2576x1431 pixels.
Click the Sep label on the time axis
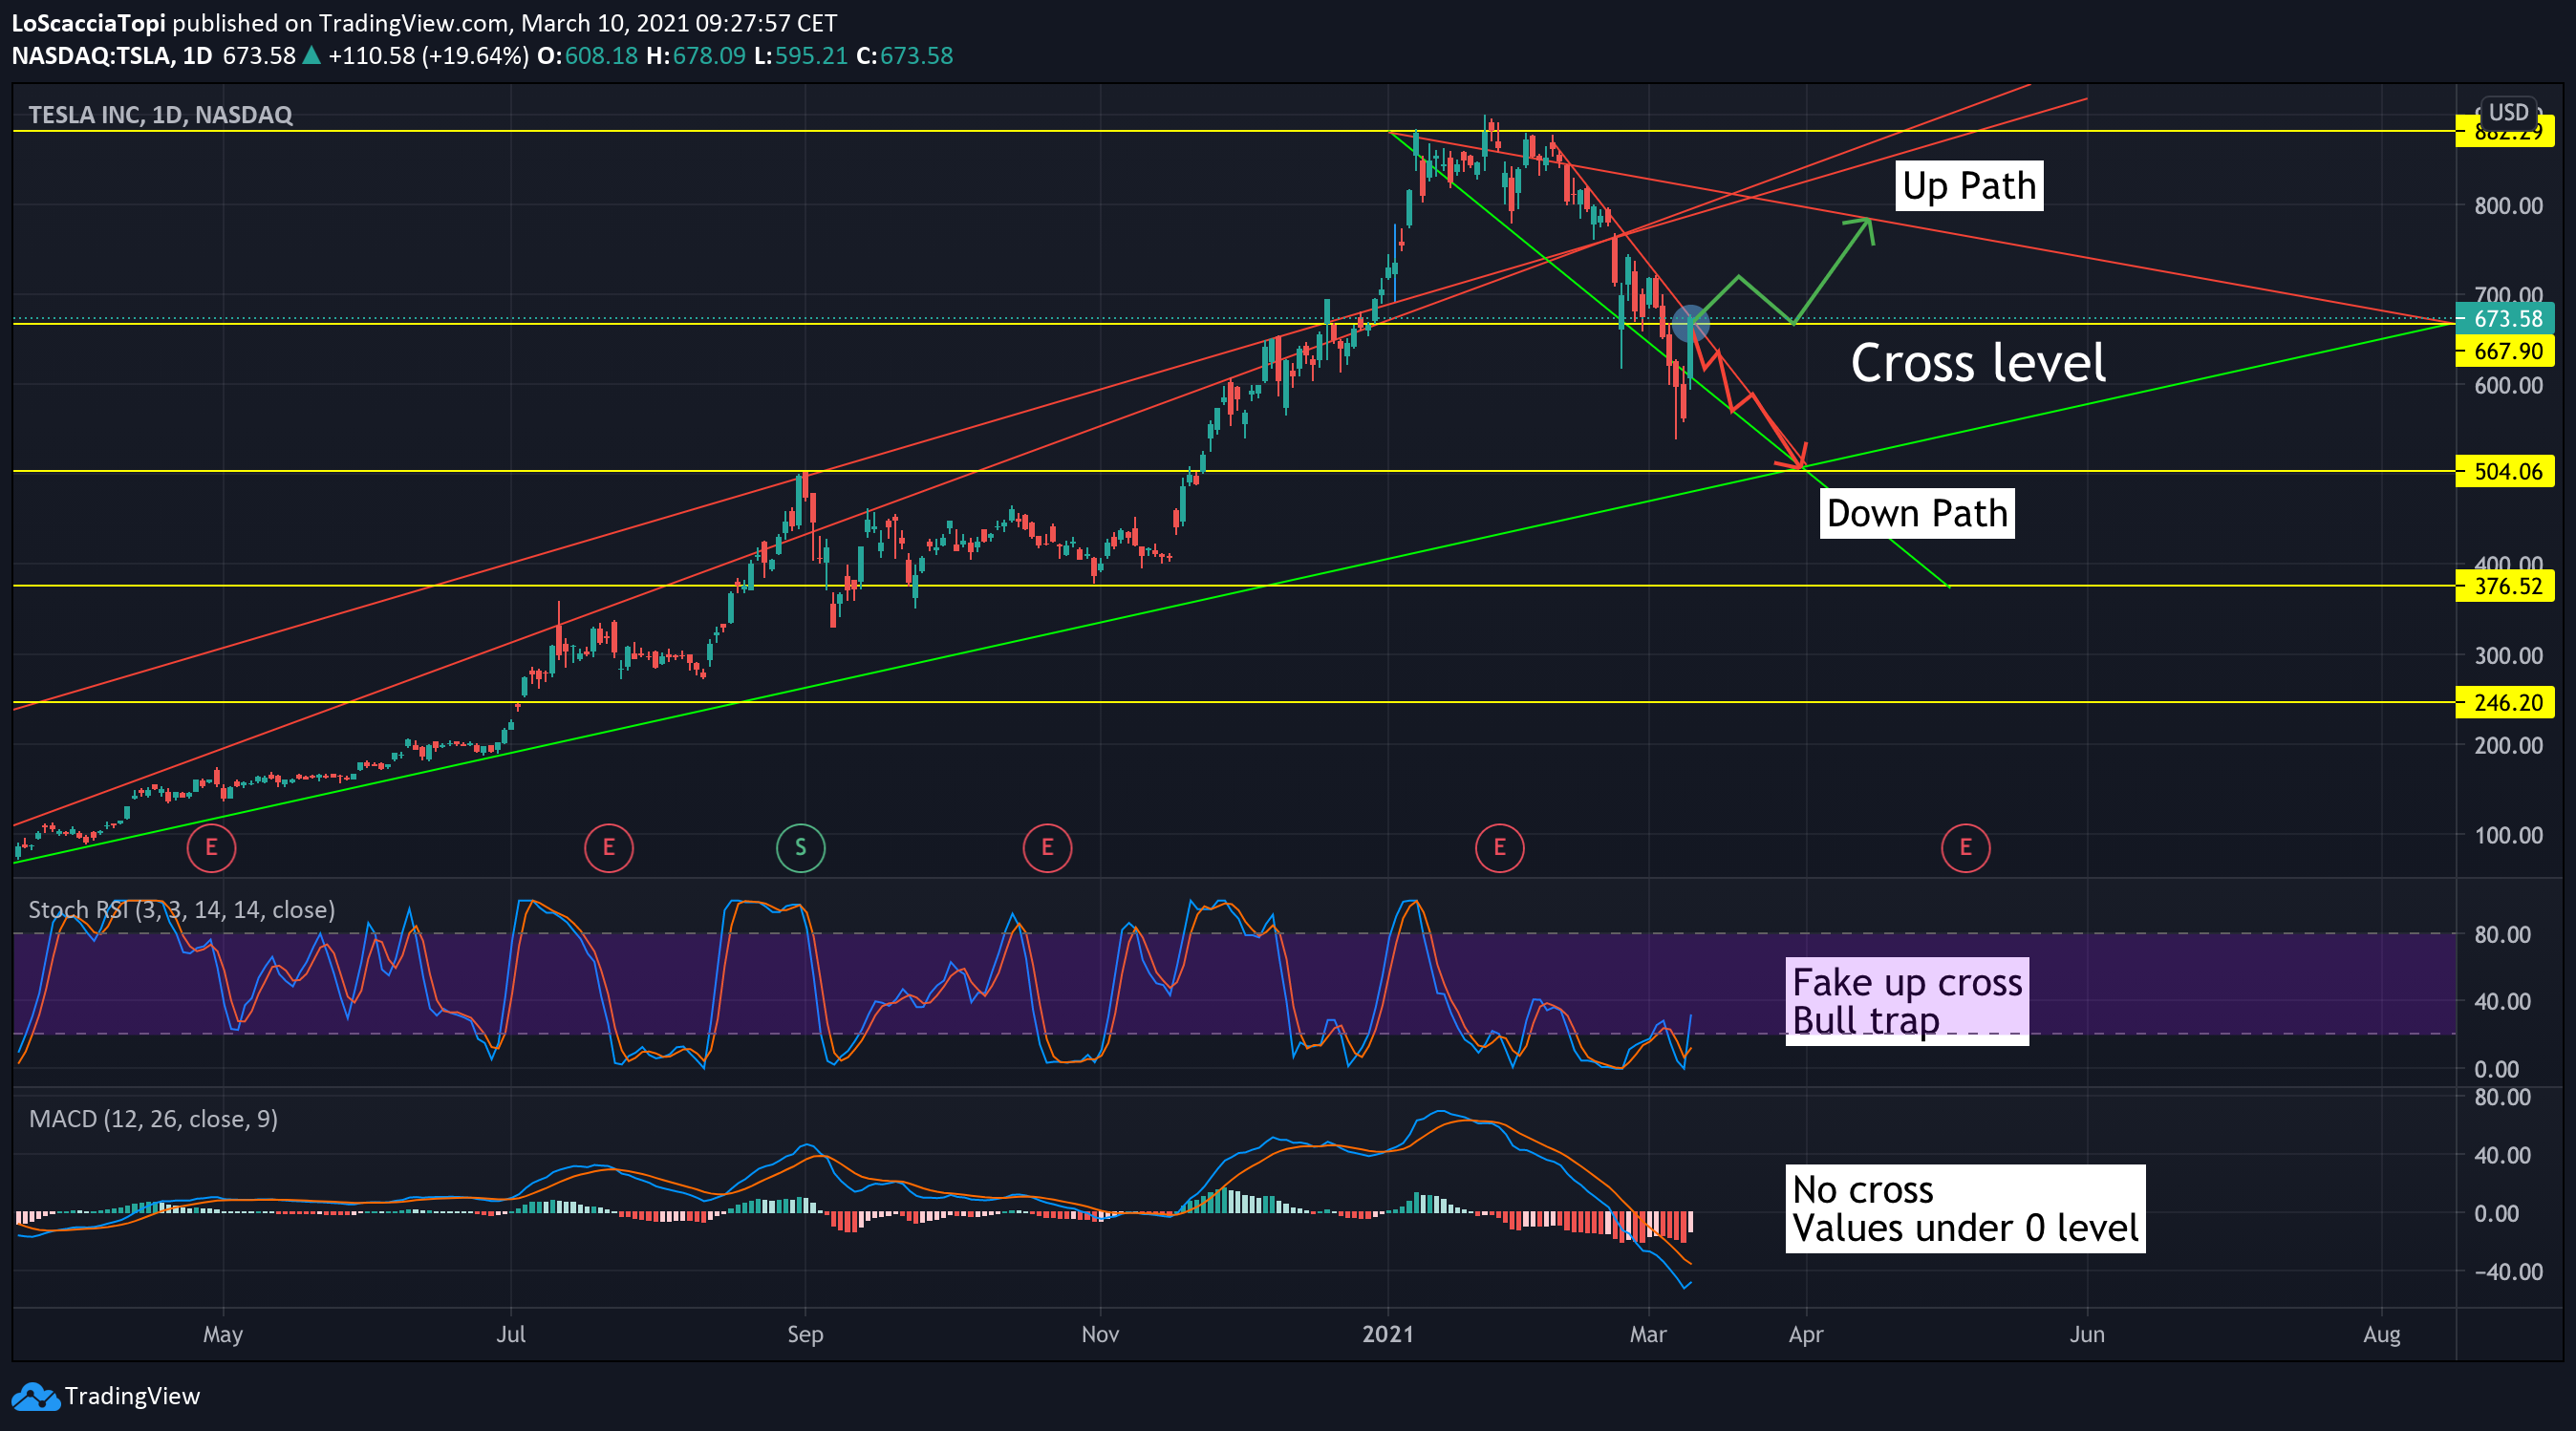point(805,1335)
